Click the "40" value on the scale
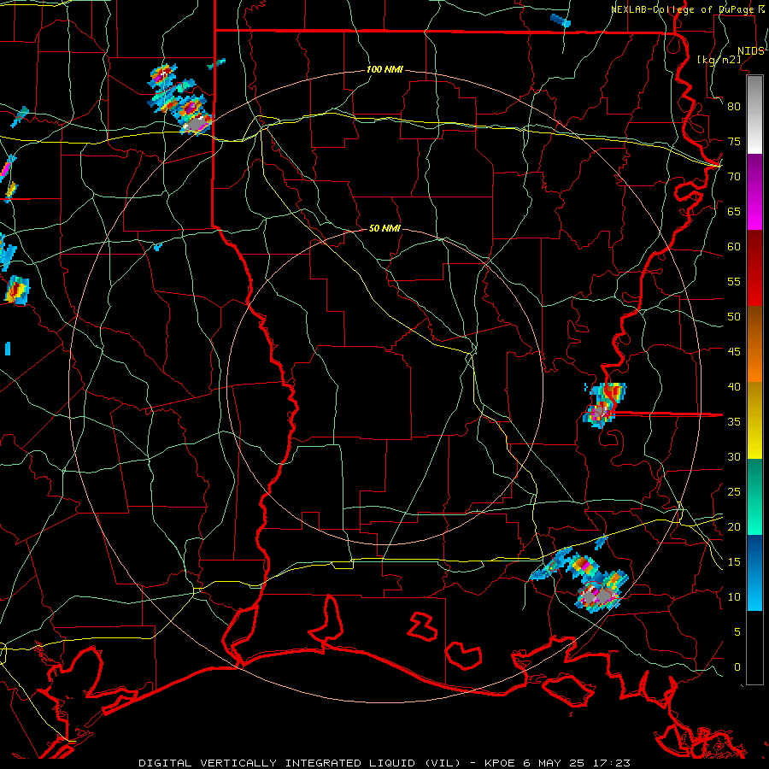Viewport: 769px width, 769px height. click(734, 386)
